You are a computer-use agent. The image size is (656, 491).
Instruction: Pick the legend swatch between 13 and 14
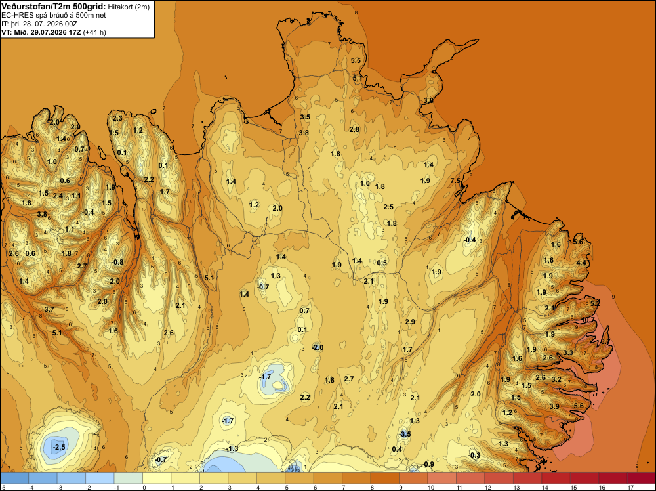(527, 478)
